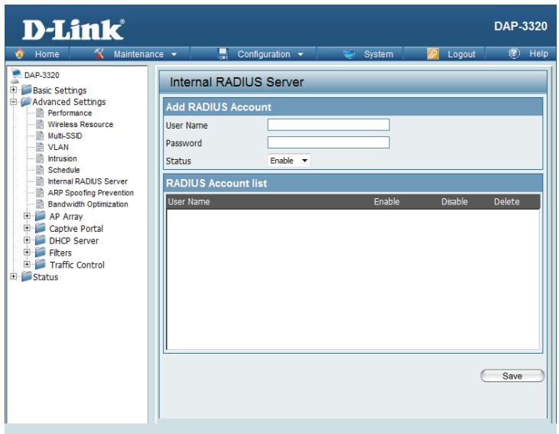Click the Delete column header
Viewport: 559px width, 434px height.
(x=506, y=201)
